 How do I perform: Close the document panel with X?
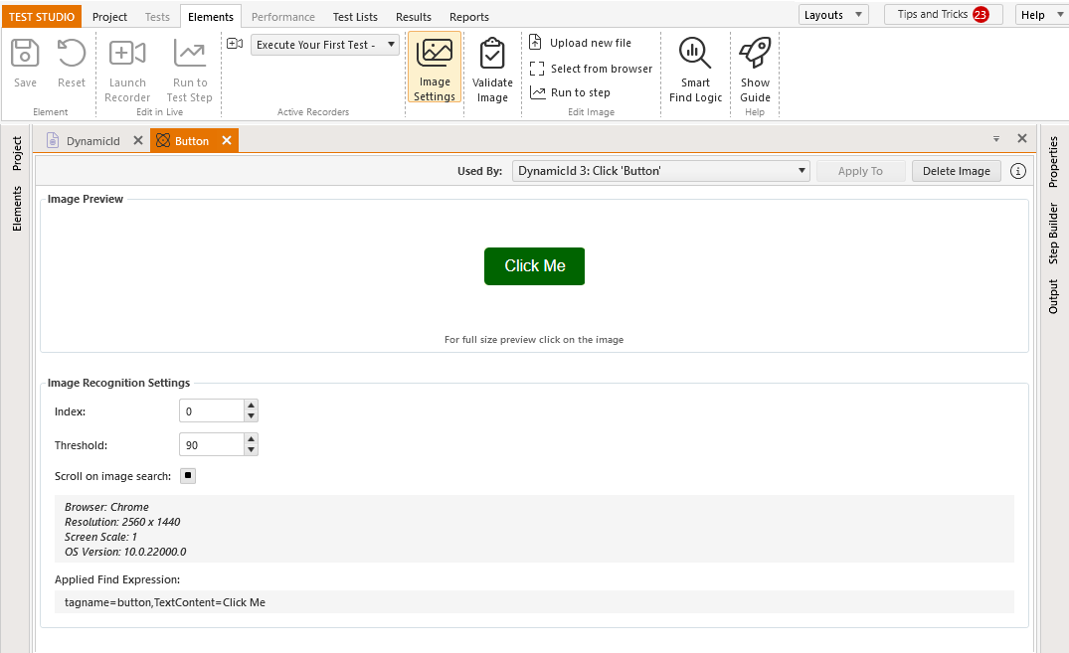1022,138
